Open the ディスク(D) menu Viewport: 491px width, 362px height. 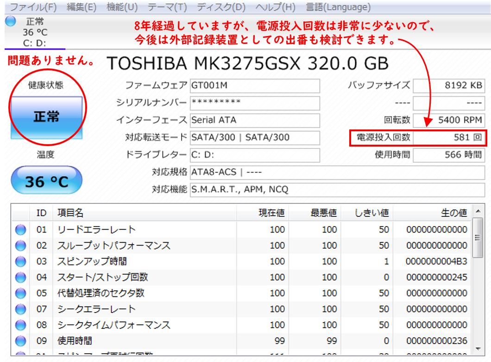point(221,7)
